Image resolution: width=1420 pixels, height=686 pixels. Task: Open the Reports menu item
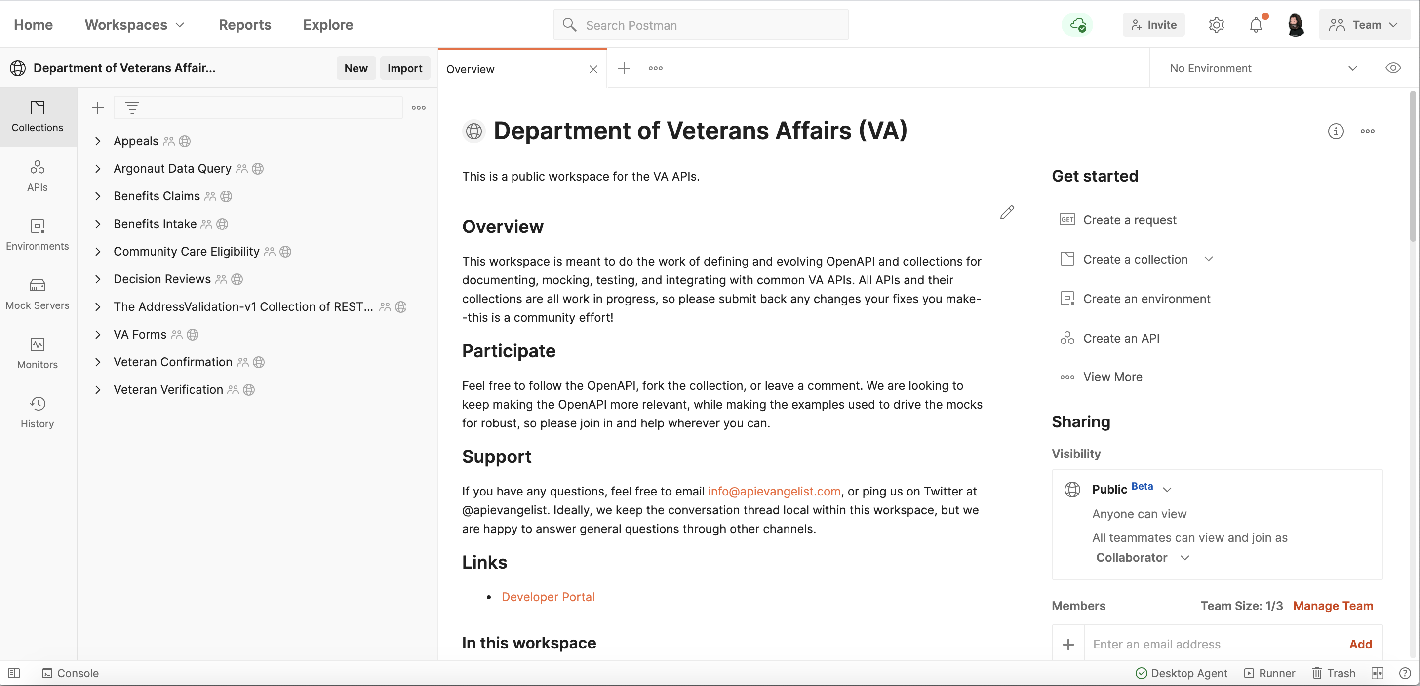pyautogui.click(x=245, y=25)
